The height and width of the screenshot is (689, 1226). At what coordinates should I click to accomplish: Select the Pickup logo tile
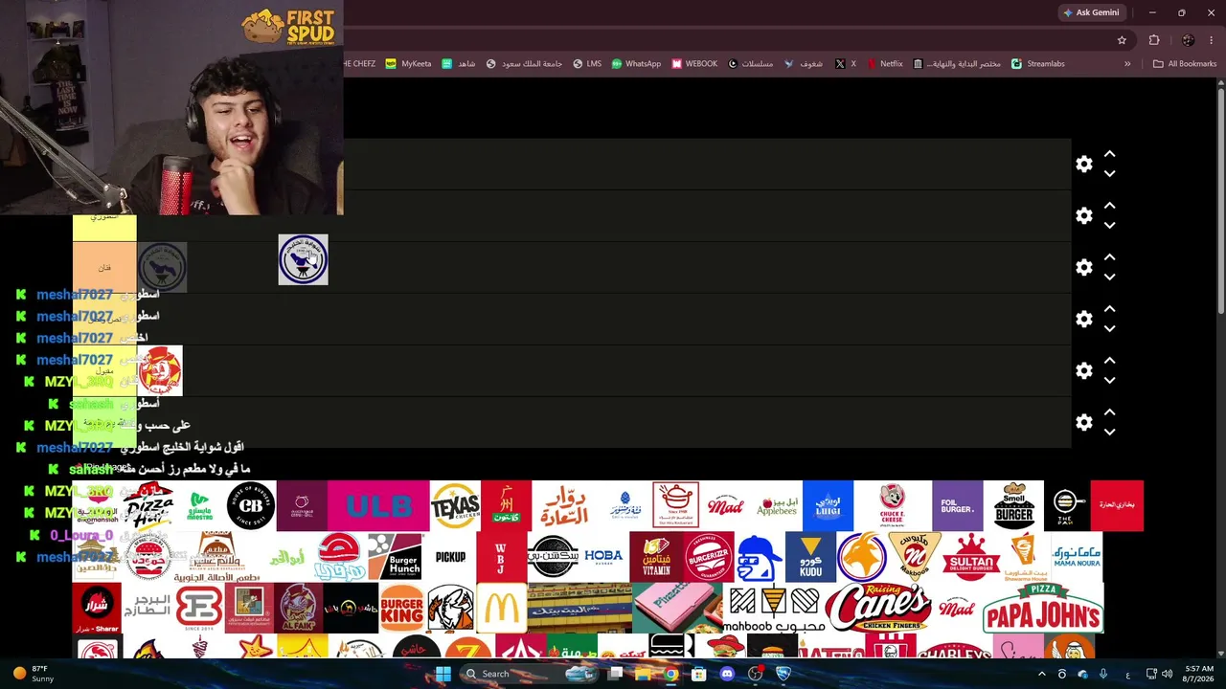[x=450, y=557]
